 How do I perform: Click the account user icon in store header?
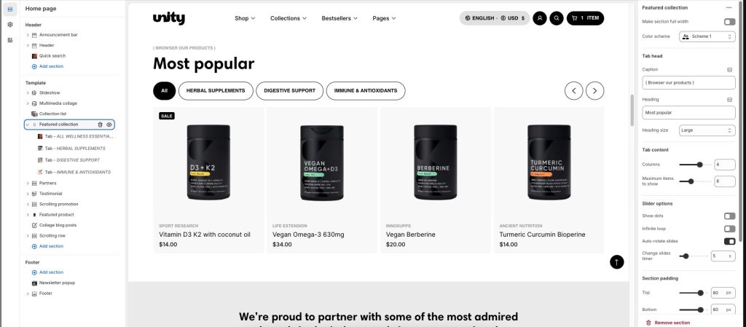[540, 18]
